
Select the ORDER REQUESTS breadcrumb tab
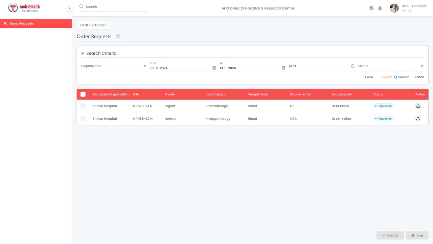point(93,25)
